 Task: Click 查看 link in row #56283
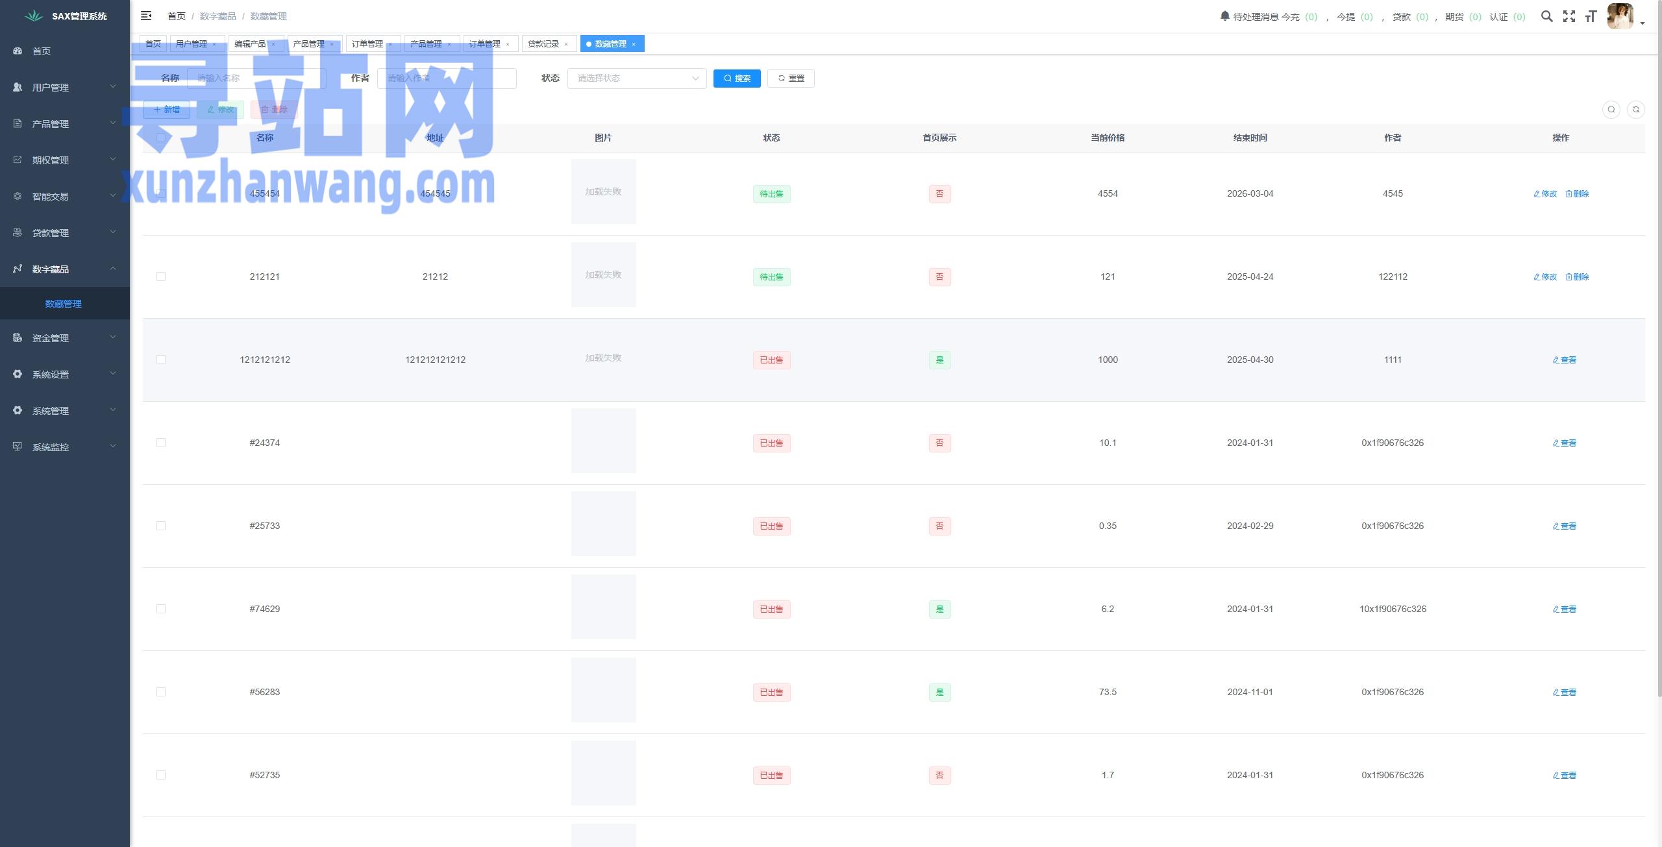point(1564,692)
